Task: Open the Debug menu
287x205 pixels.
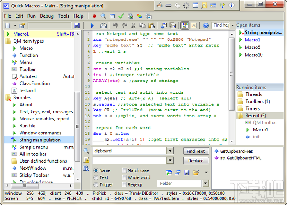Action: 47,16
